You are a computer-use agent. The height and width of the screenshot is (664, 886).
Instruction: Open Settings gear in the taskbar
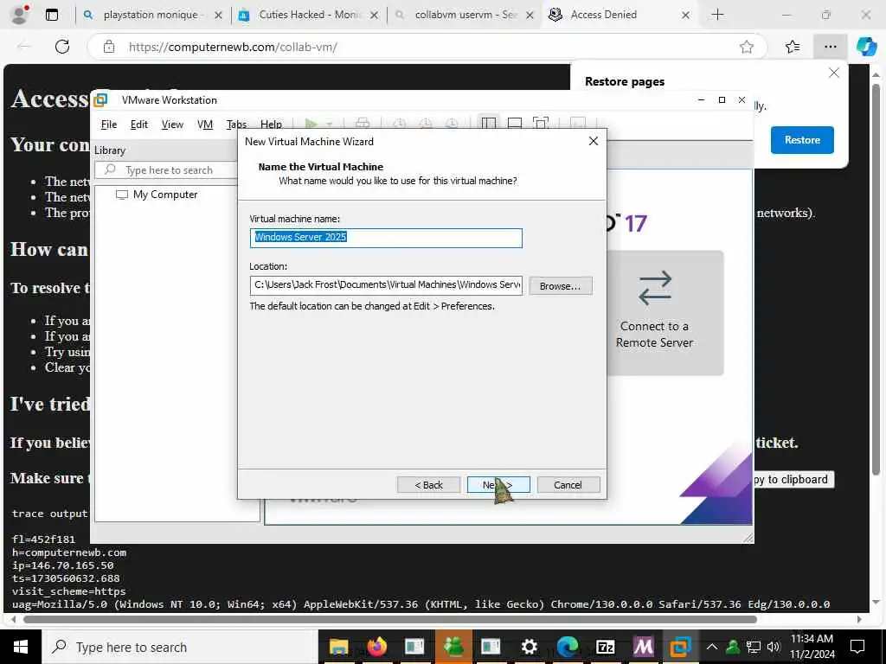[529, 647]
